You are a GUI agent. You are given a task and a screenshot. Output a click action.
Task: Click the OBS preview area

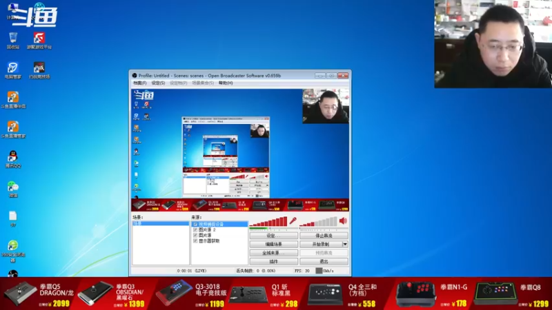click(240, 150)
